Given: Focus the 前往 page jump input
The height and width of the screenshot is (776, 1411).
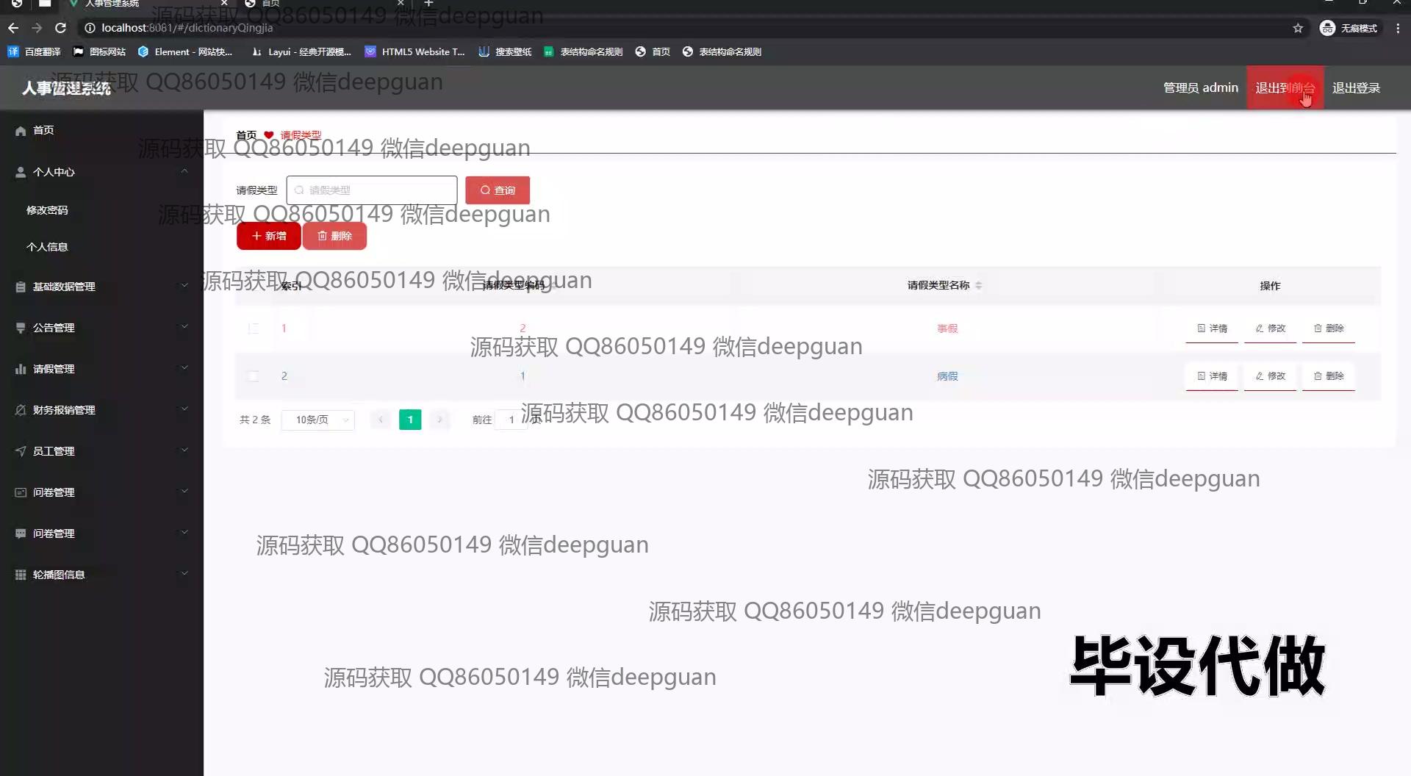Looking at the screenshot, I should point(511,420).
